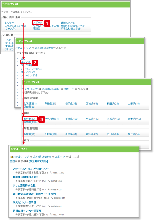Choose 北海道(251) prefecture

pos(30,104)
